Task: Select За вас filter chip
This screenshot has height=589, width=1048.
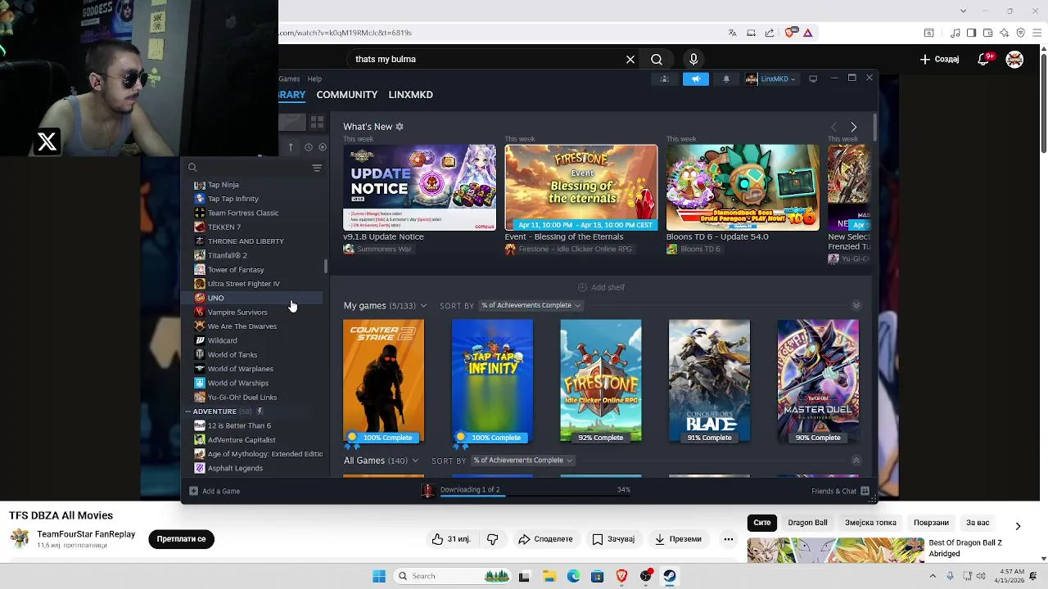Action: pyautogui.click(x=978, y=523)
